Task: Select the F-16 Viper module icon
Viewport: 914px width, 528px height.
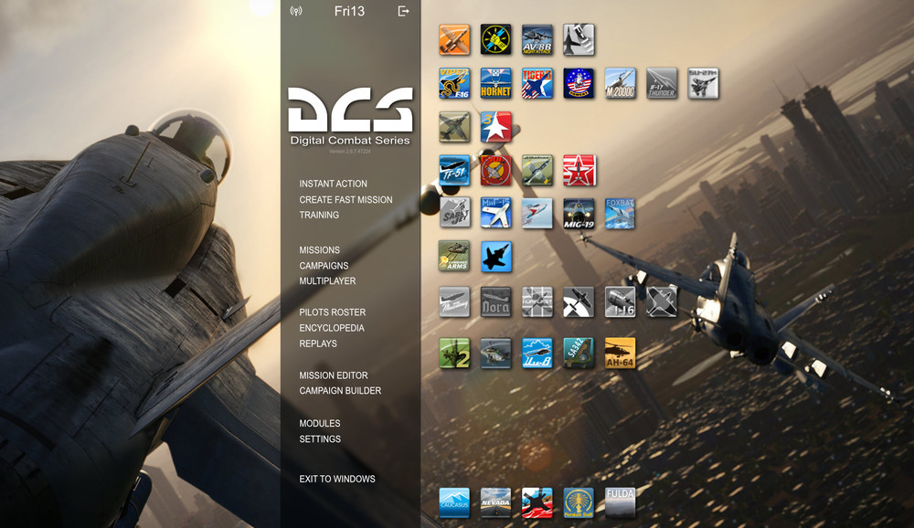Action: [x=454, y=83]
